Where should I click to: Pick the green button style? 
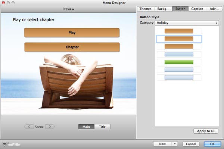coord(179,62)
